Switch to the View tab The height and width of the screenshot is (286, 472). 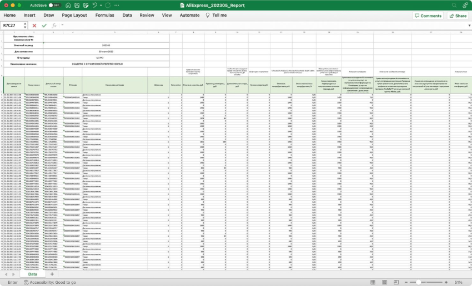(x=167, y=15)
